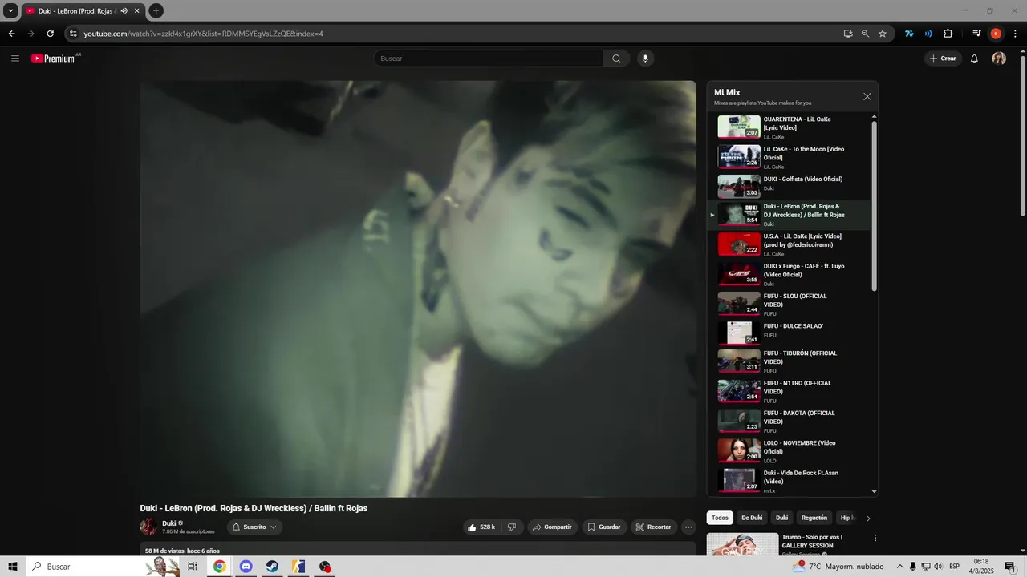Open browser zoom magnifier icon
1027x577 pixels.
[865, 34]
